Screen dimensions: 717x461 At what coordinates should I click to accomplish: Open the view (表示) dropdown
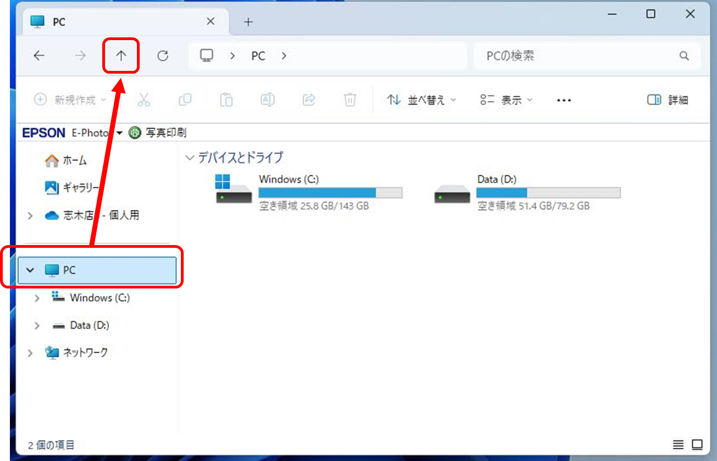506,100
